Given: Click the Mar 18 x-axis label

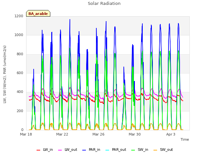Looking at the screenshot, I should [26, 134].
